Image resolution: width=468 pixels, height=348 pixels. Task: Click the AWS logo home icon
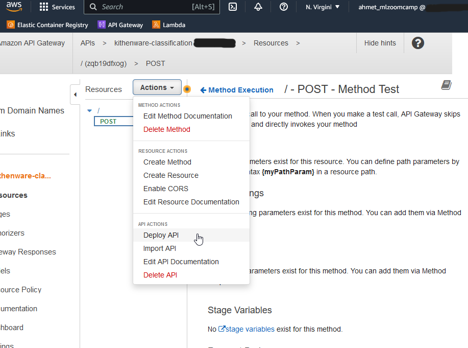pos(14,7)
